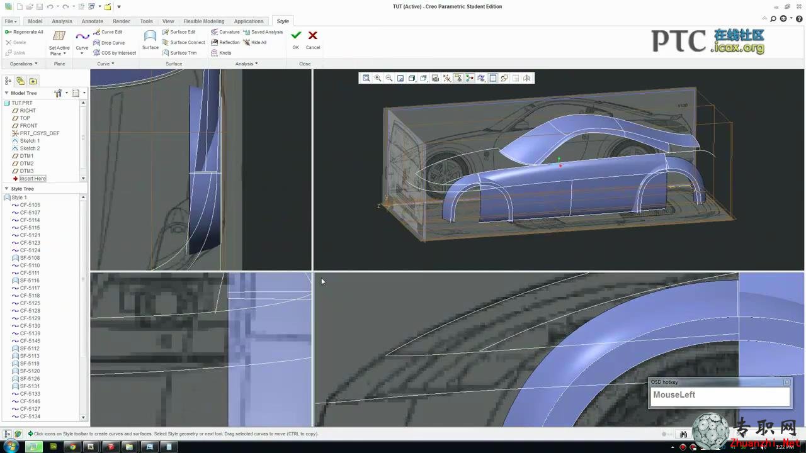Viewport: 806px width, 453px height.
Task: Click Hide All analysis
Action: coord(255,43)
